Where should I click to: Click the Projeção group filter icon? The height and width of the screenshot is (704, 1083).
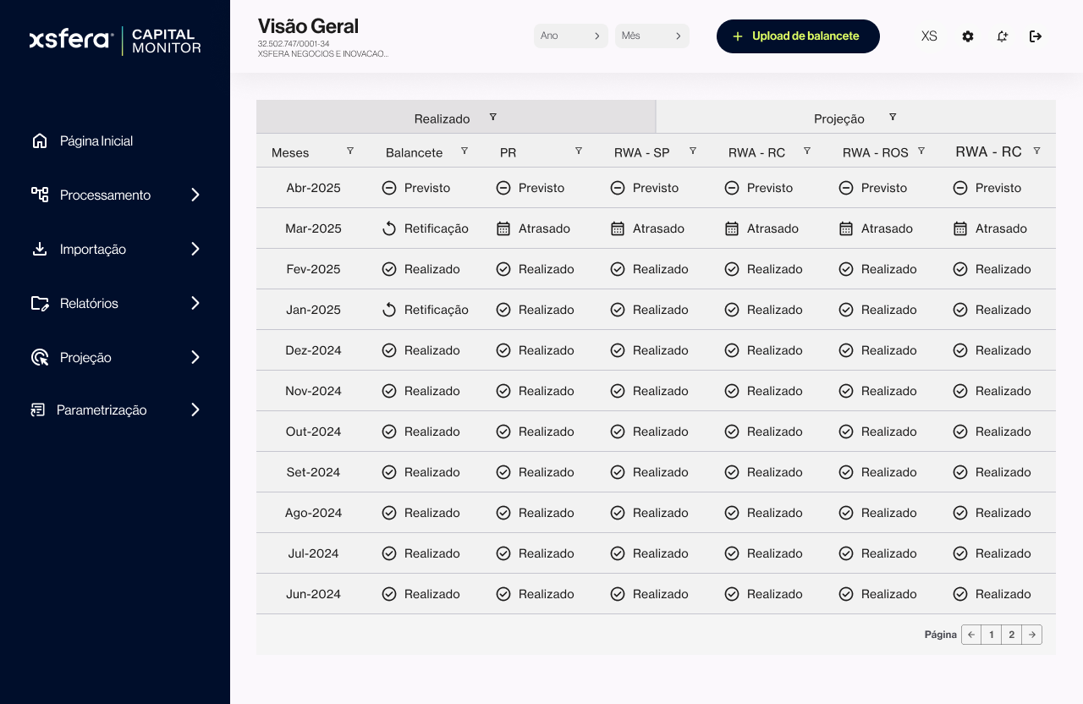pyautogui.click(x=893, y=117)
